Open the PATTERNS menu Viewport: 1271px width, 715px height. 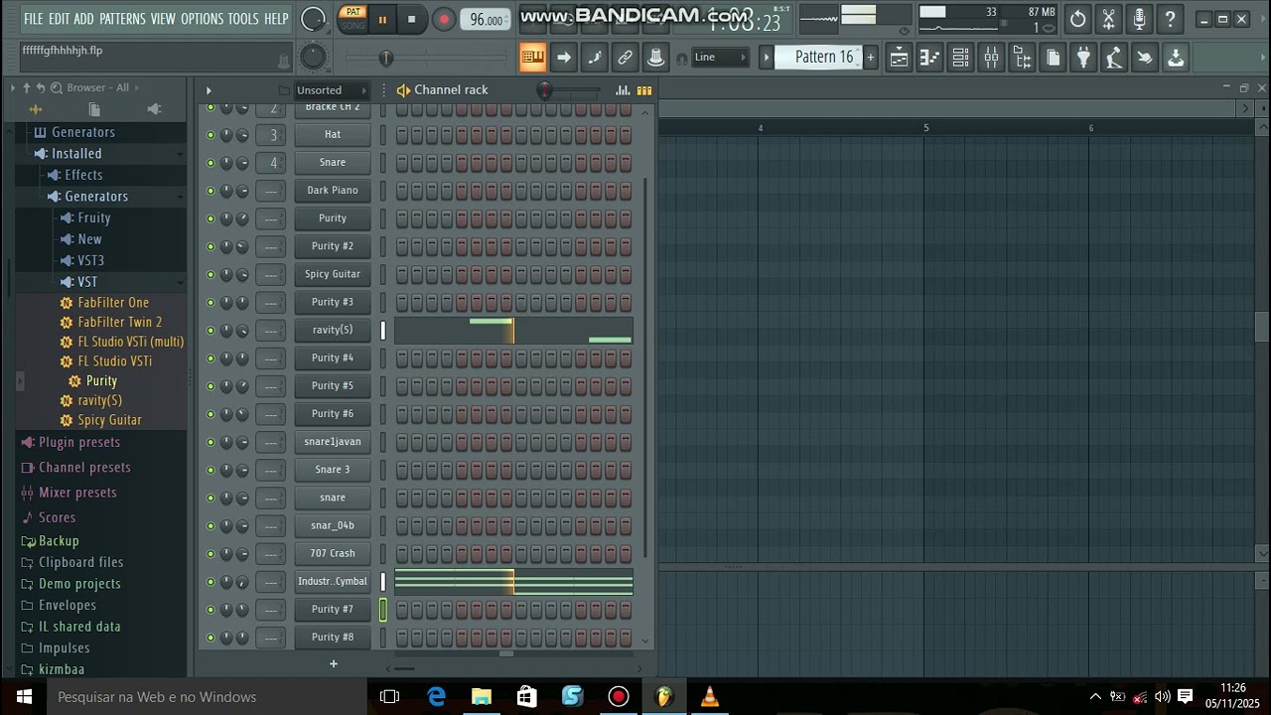click(x=122, y=19)
